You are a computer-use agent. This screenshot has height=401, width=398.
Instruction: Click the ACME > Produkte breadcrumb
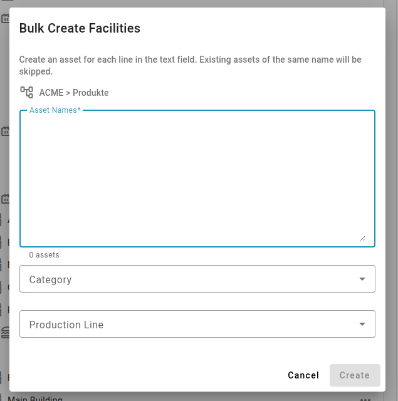[74, 93]
